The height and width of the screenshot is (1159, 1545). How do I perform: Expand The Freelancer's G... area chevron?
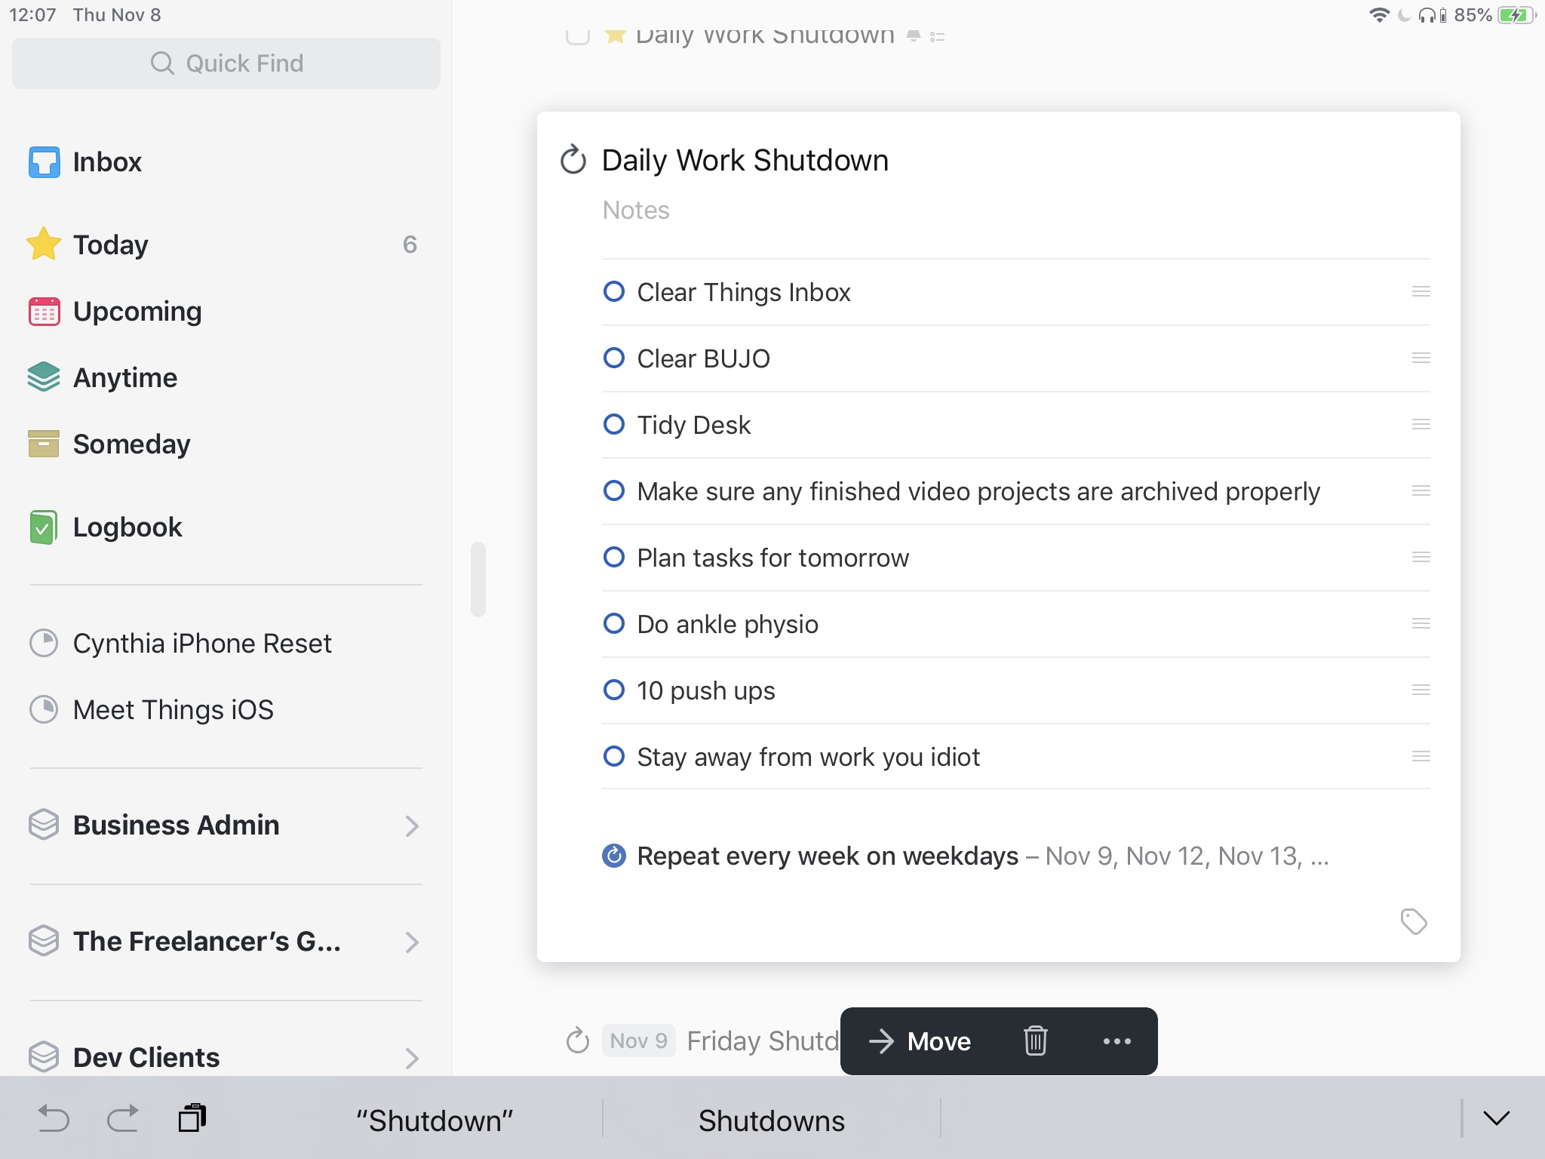click(x=411, y=942)
